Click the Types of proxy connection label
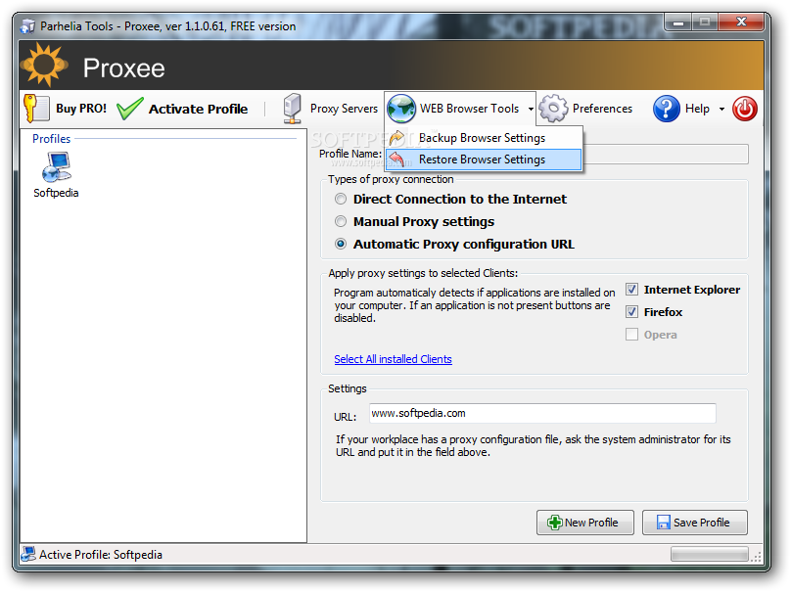The height and width of the screenshot is (592, 791). (391, 179)
